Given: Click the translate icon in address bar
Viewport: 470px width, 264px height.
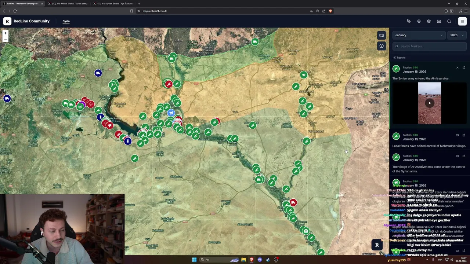Looking at the screenshot, I should (311, 11).
